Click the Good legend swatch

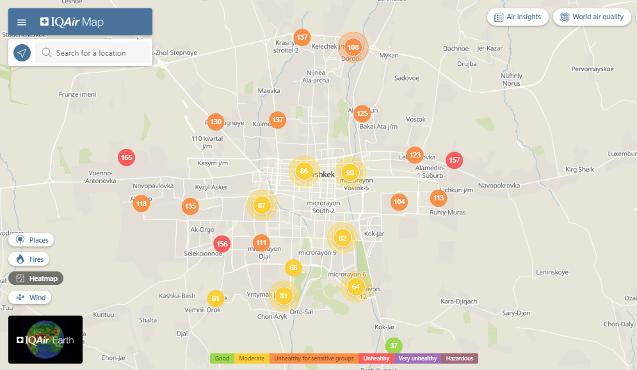[222, 358]
